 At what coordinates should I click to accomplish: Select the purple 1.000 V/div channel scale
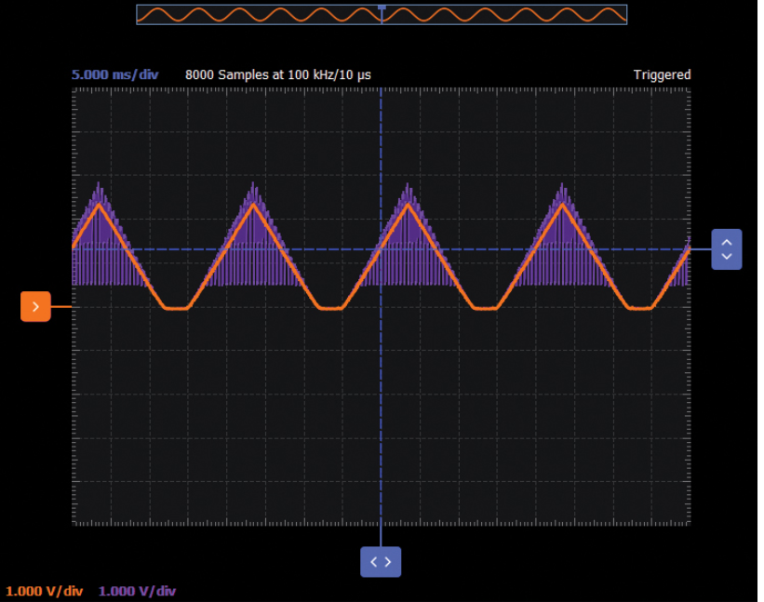[137, 591]
